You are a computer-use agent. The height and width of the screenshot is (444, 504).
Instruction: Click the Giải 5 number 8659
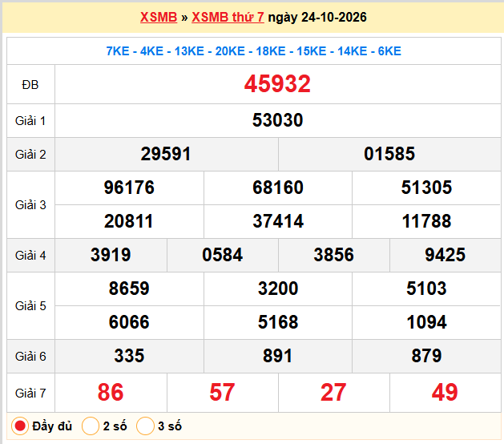pyautogui.click(x=129, y=289)
